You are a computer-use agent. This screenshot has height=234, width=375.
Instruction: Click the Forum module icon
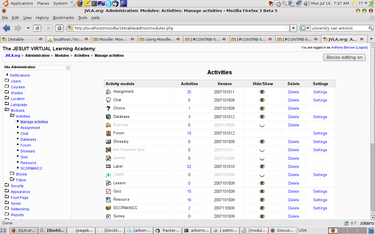108,133
